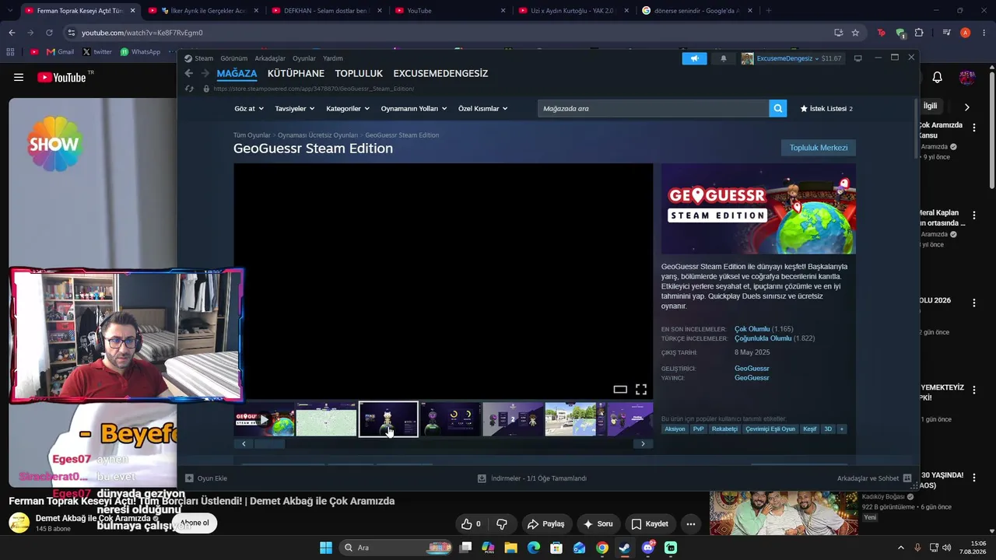This screenshot has height=560, width=996.
Task: Open the Tüm Oyunlar breadcrumb link
Action: [x=252, y=135]
